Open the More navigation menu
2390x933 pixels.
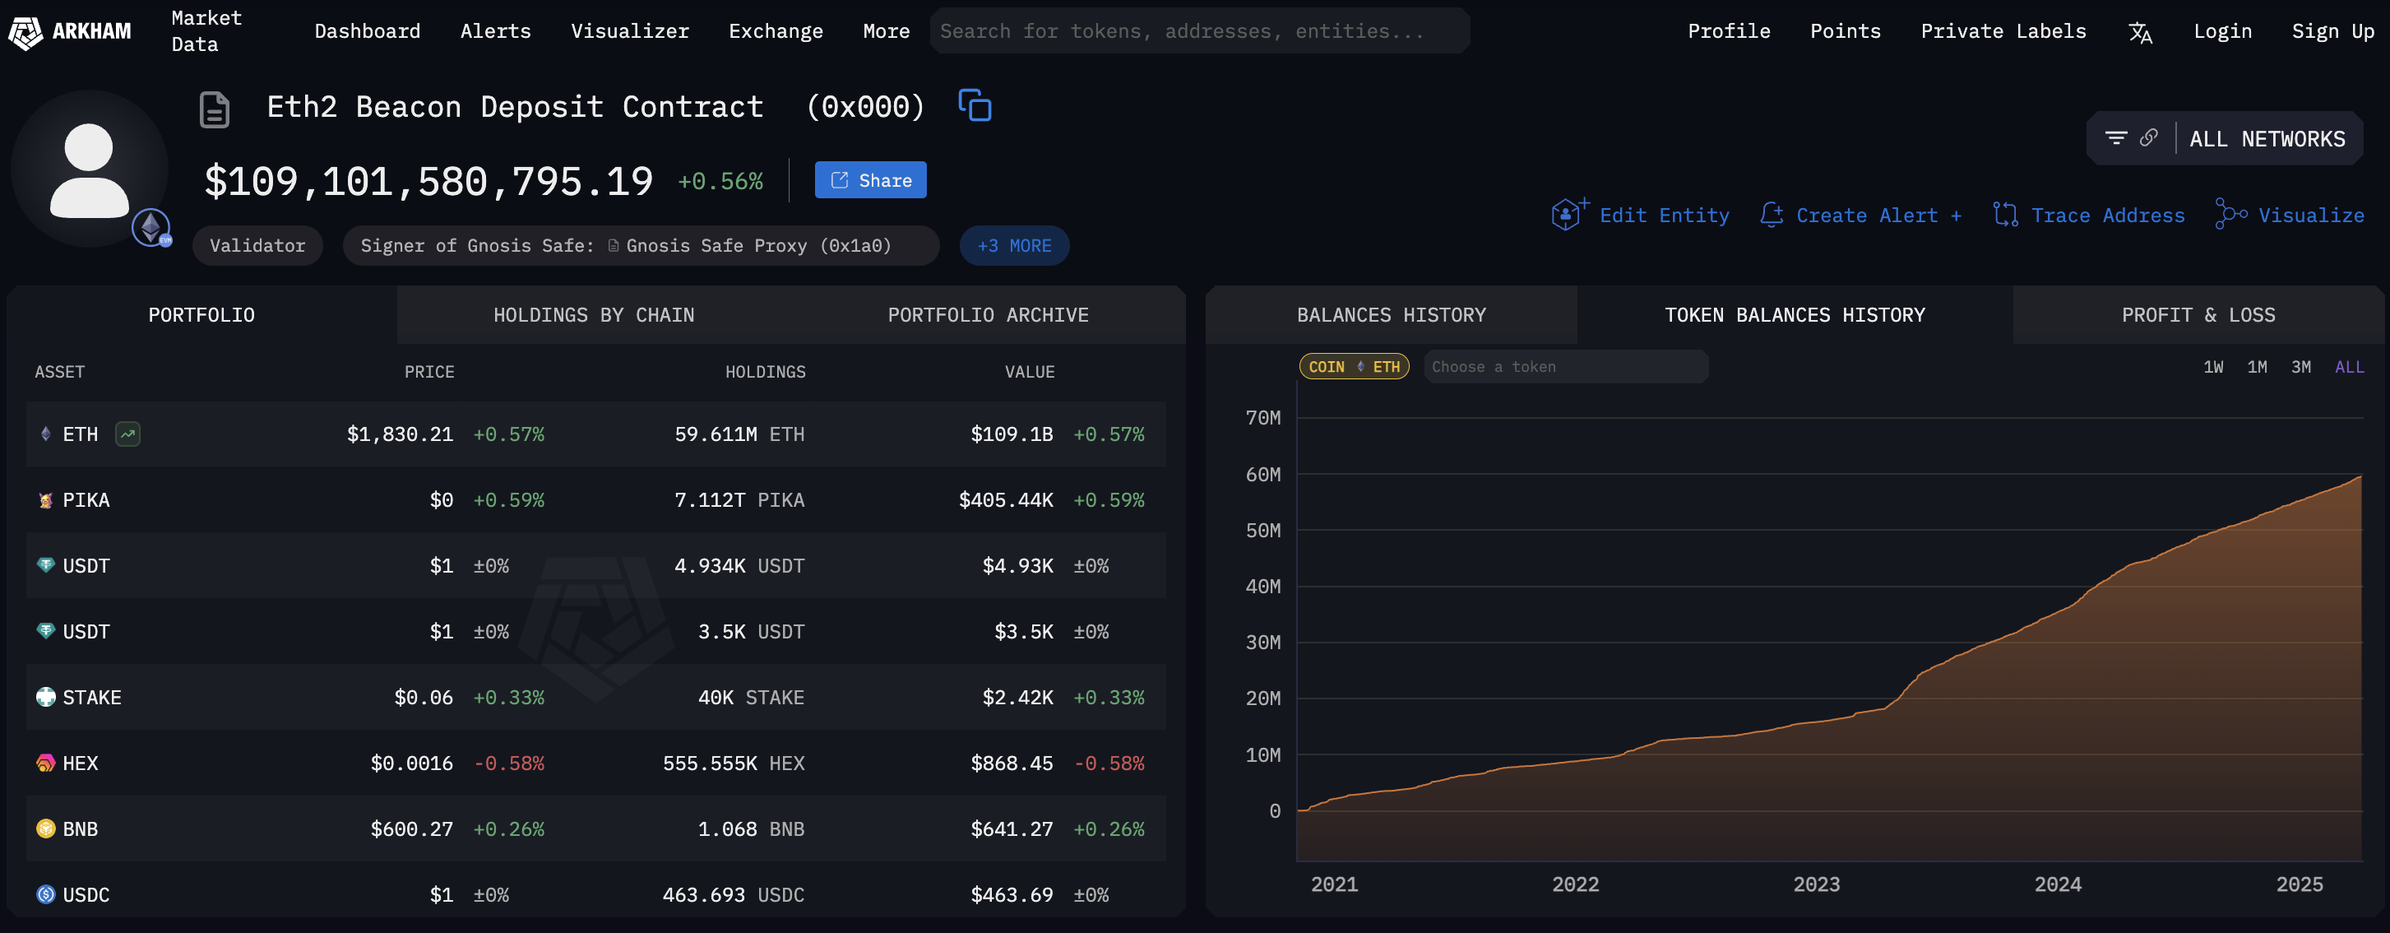(886, 31)
